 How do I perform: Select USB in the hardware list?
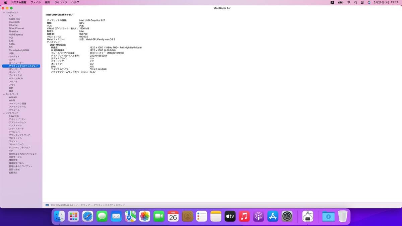pos(11,54)
